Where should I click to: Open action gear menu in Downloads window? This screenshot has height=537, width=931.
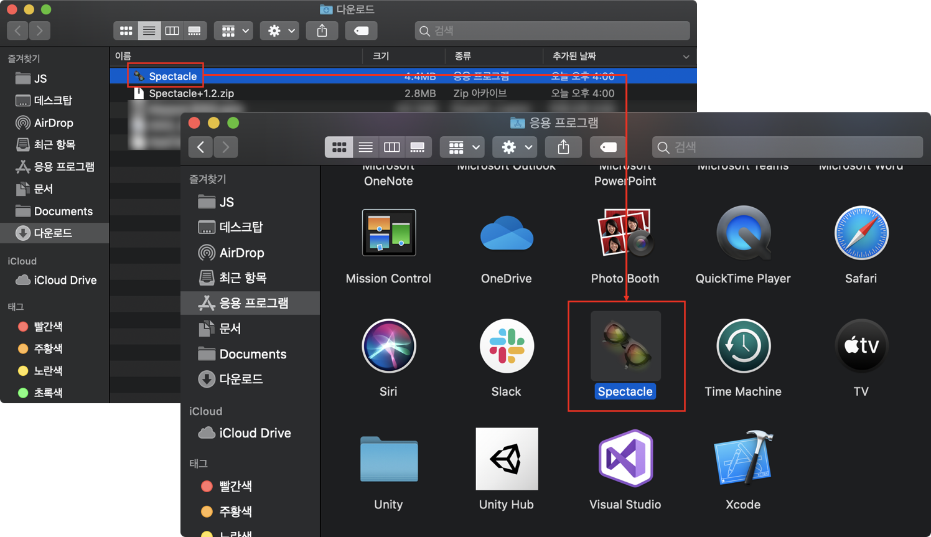coord(279,30)
